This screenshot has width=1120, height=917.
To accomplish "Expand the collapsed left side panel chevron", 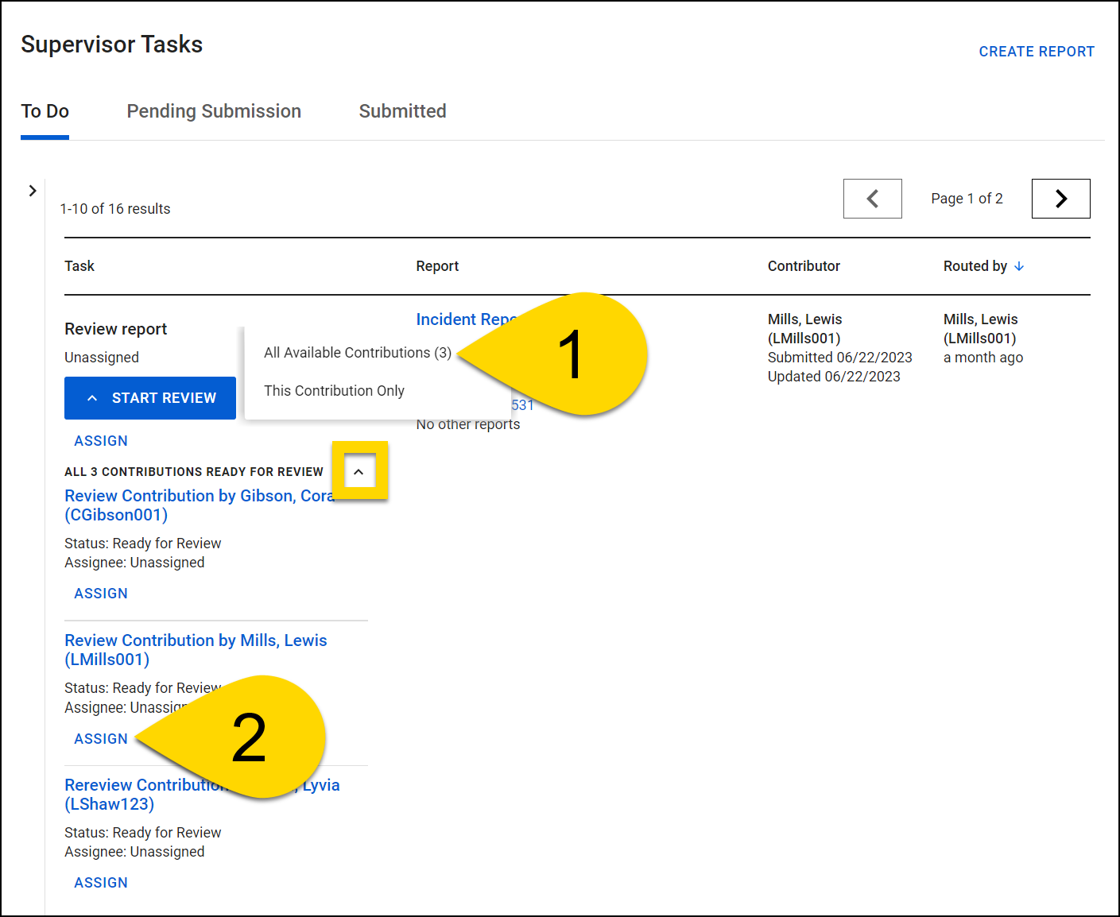I will click(x=33, y=191).
